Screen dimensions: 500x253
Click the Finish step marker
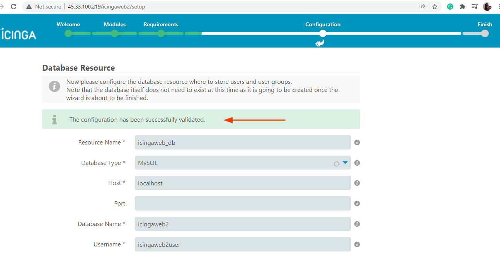pos(485,33)
